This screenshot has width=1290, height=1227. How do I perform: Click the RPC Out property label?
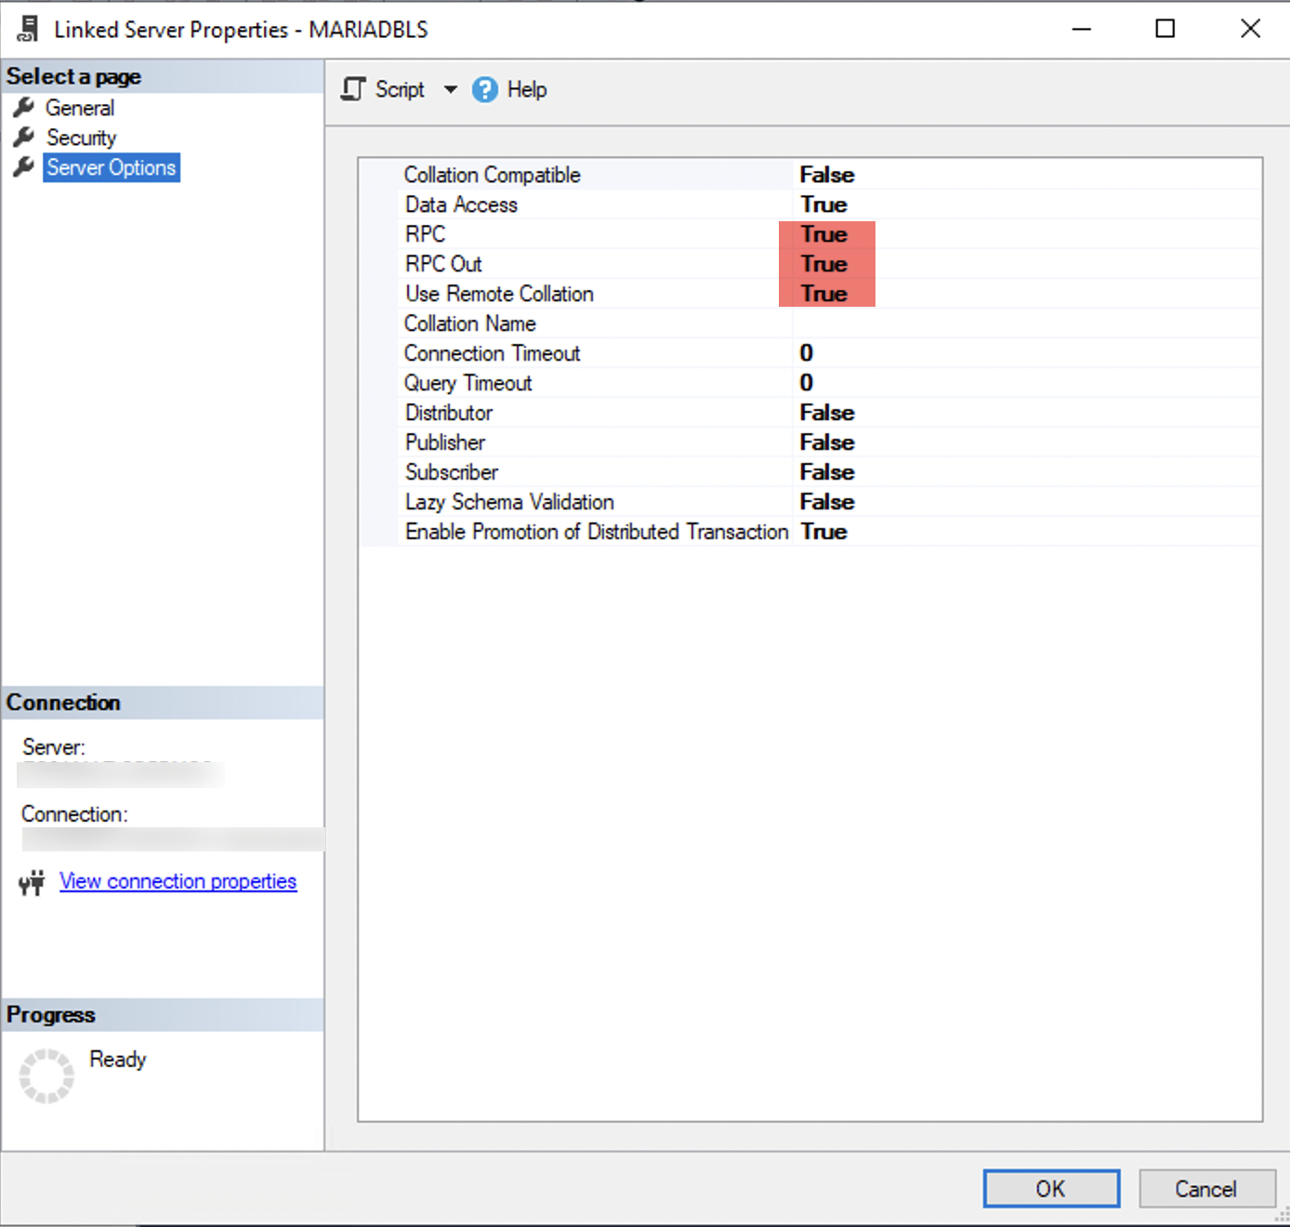(x=443, y=264)
